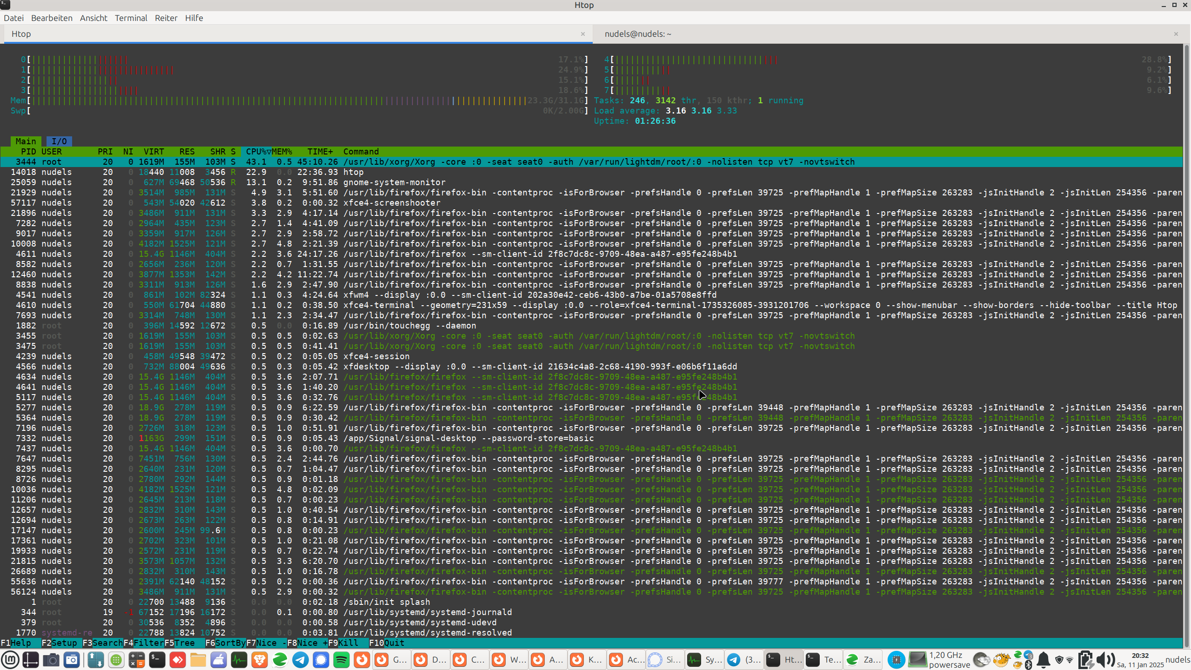Screen dimensions: 1191x670
Task: Open the Ansicht menu
Action: [94, 18]
